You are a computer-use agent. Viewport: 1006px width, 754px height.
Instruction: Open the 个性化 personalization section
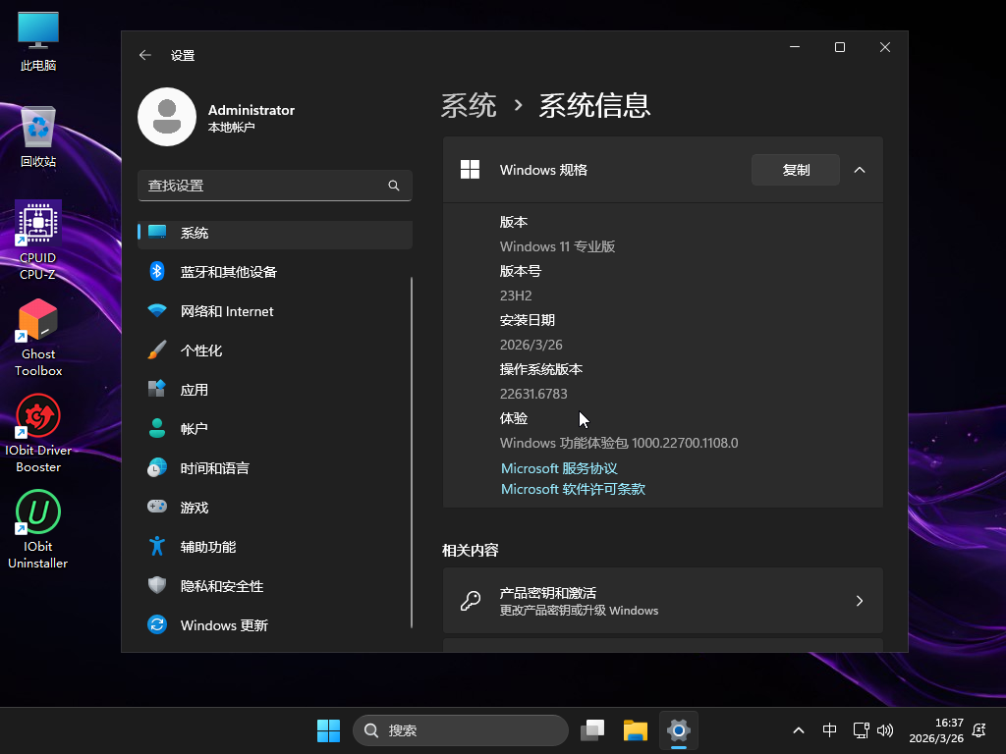pos(201,350)
